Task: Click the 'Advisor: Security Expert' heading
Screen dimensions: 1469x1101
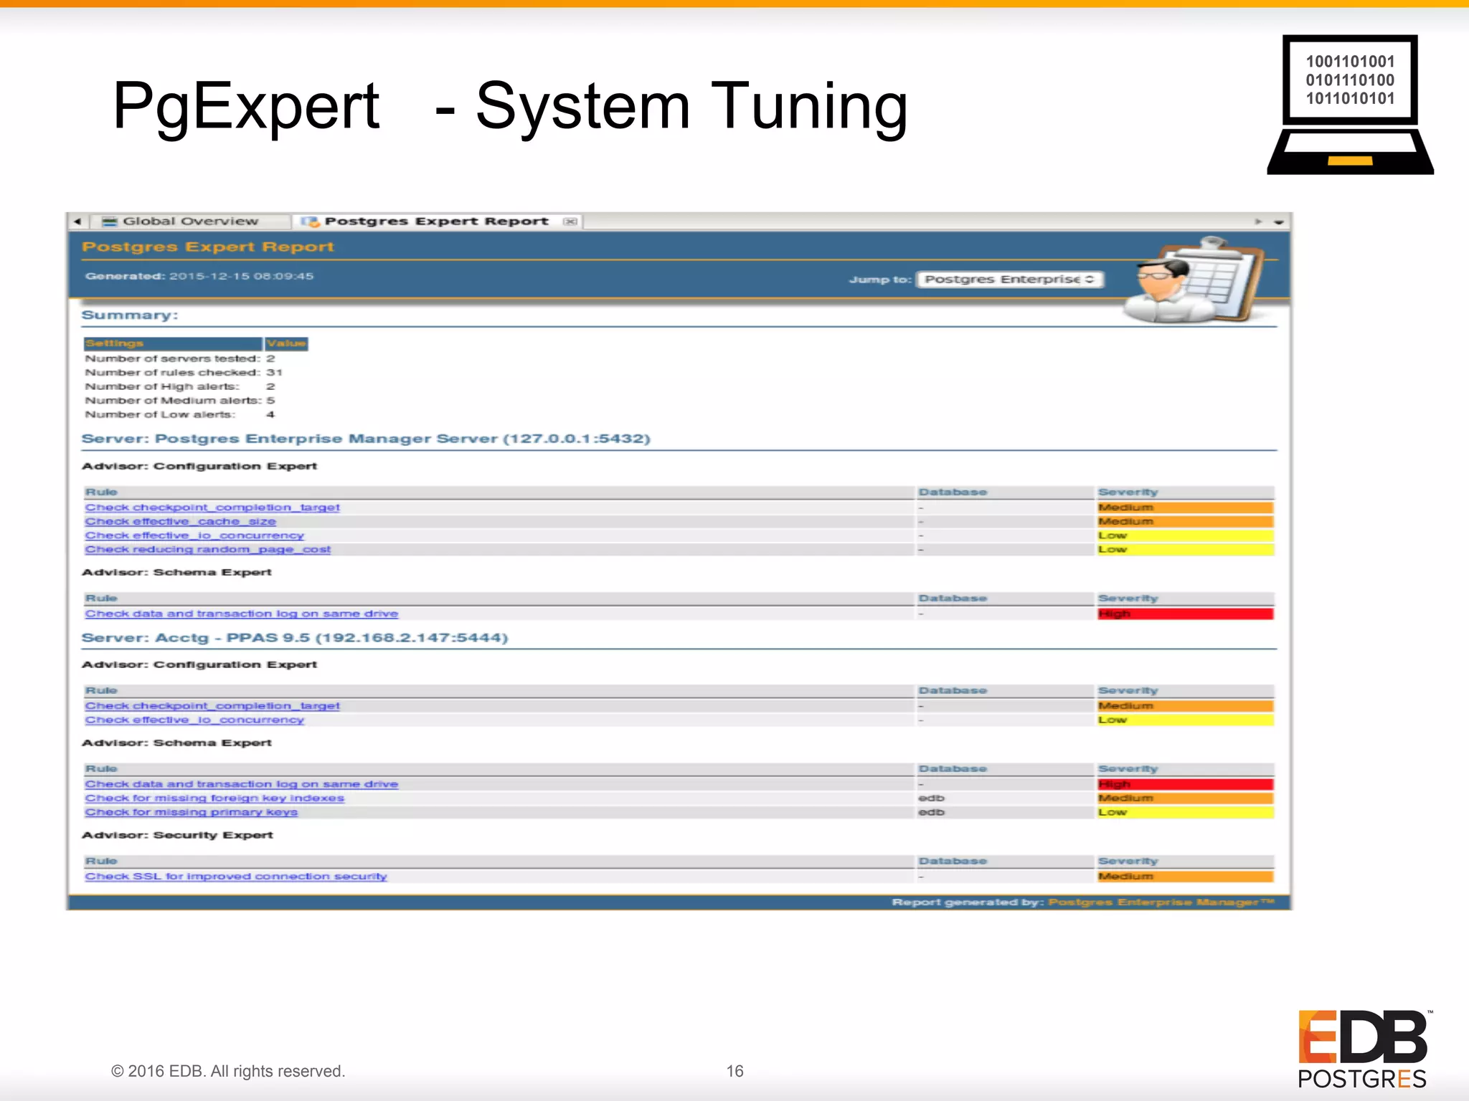Action: tap(177, 835)
